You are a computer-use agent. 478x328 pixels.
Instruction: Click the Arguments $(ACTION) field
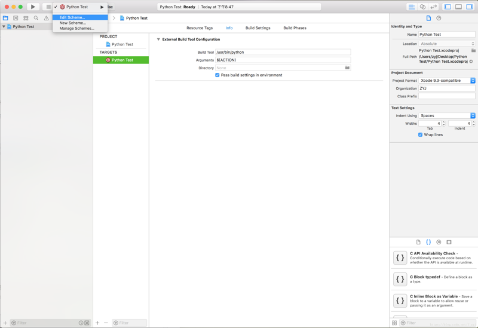pyautogui.click(x=283, y=60)
